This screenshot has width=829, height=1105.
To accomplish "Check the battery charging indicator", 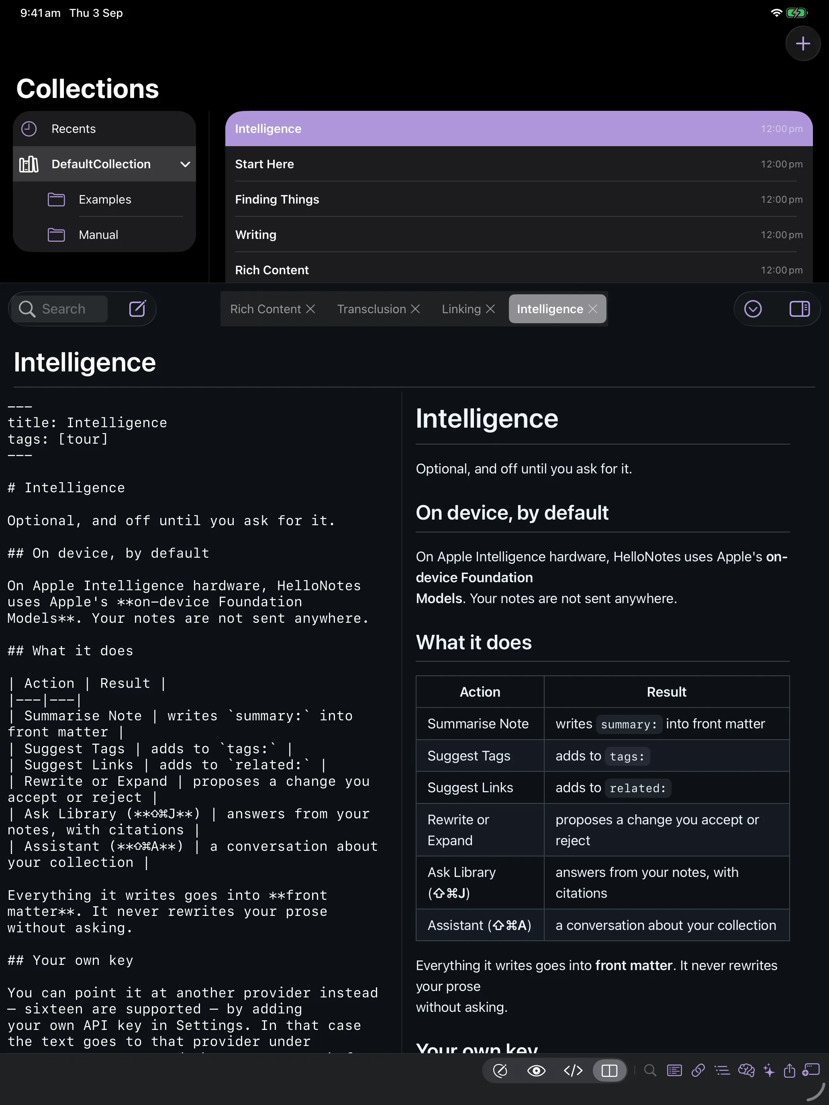I will [796, 13].
